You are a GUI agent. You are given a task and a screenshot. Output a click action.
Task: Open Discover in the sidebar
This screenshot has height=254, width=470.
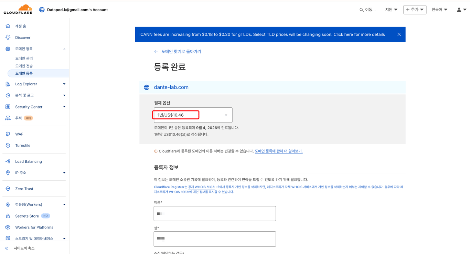23,38
